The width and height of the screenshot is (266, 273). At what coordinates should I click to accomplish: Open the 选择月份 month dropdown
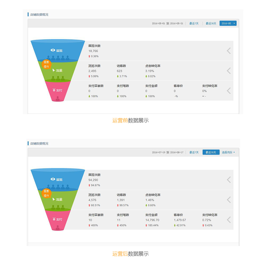[228, 152]
